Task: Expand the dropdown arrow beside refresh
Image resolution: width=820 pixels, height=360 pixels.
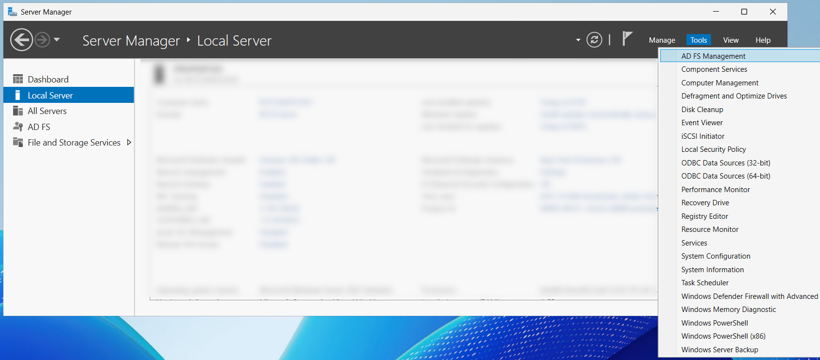Action: (578, 40)
